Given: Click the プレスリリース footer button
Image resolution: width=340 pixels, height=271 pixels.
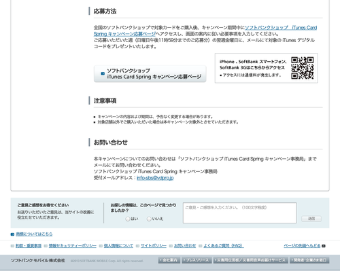Looking at the screenshot, I should coord(197,260).
